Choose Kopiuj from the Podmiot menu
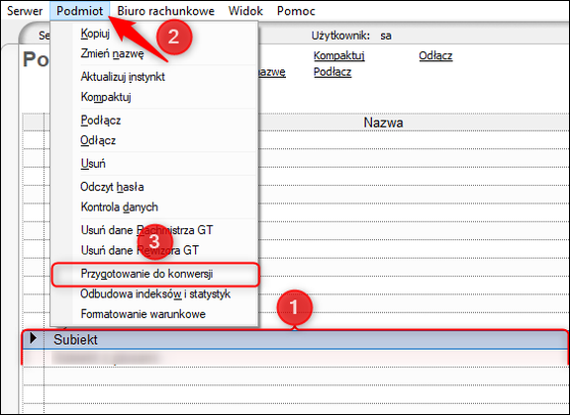 click(x=154, y=34)
